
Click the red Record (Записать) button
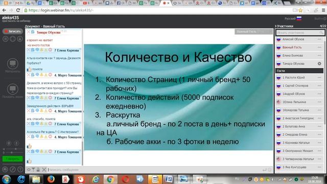[x=12, y=31]
